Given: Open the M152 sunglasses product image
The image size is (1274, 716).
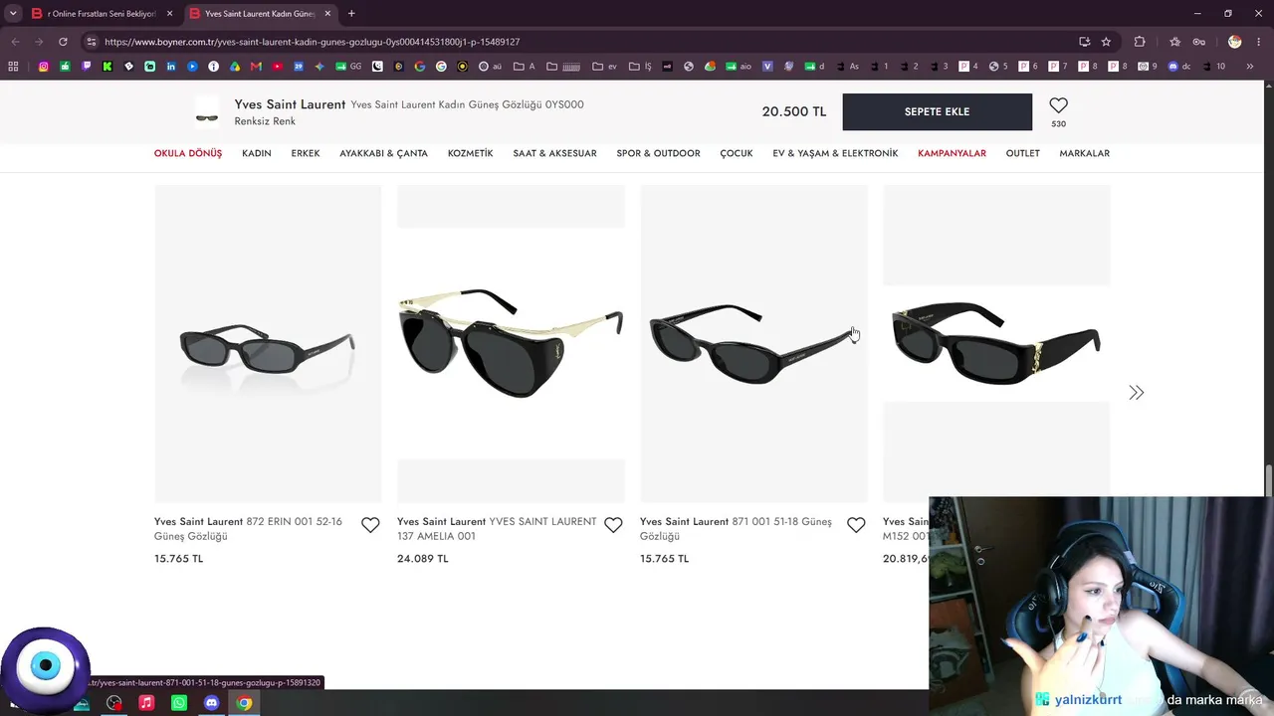Looking at the screenshot, I should [996, 344].
